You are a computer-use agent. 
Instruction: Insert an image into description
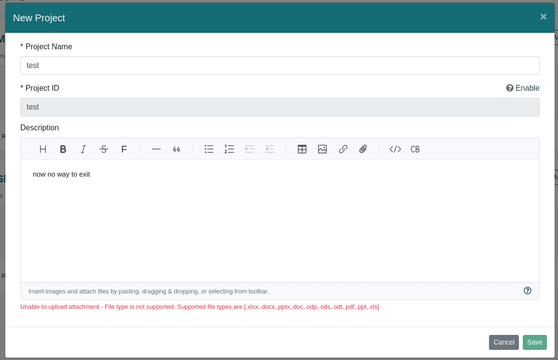tap(322, 149)
